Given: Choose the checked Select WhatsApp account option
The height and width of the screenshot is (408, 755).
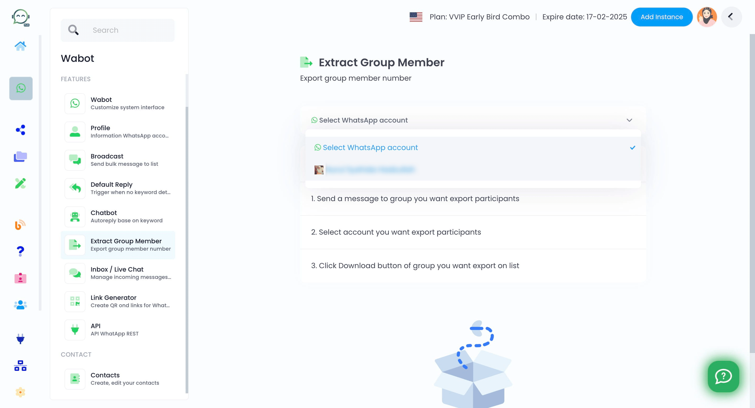Looking at the screenshot, I should click(473, 147).
